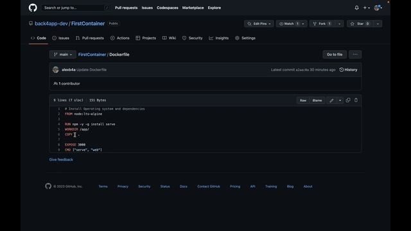The height and width of the screenshot is (231, 411).
Task: Open the Update Dockerfile commit message
Action: coord(91,70)
